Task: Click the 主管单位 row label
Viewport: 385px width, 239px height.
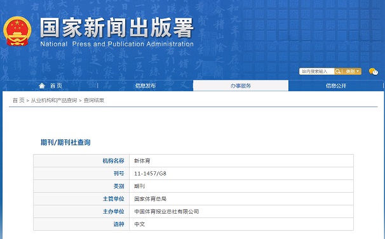Action: click(x=114, y=199)
